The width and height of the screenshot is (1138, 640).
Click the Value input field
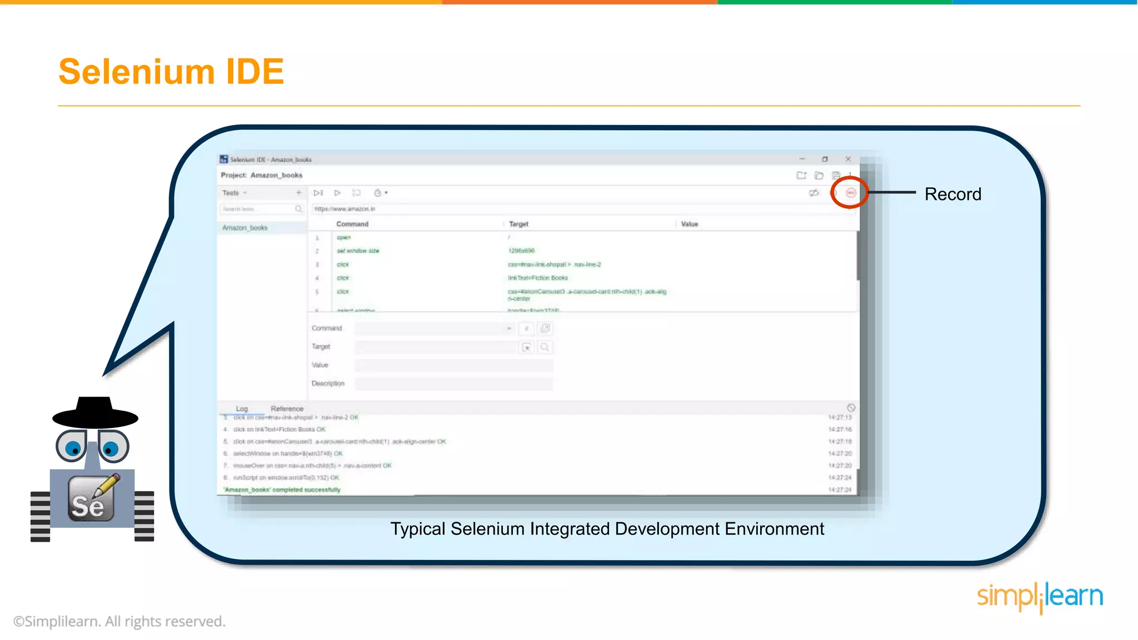(x=453, y=365)
